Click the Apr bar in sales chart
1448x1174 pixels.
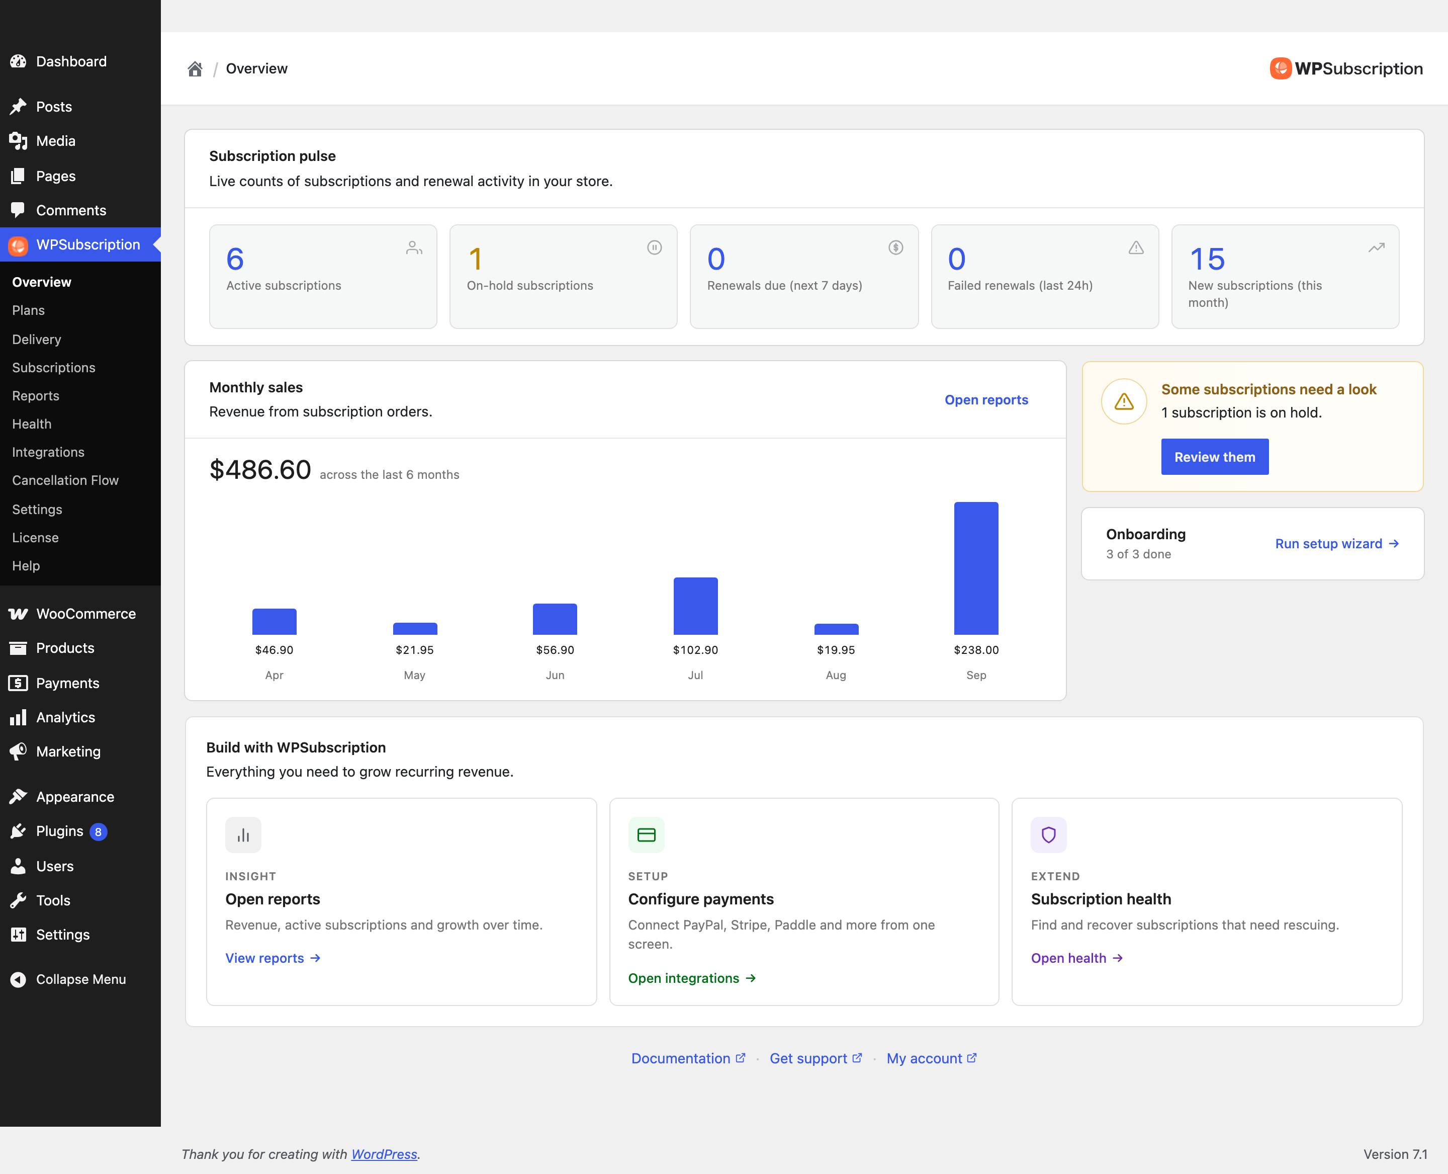click(x=275, y=622)
